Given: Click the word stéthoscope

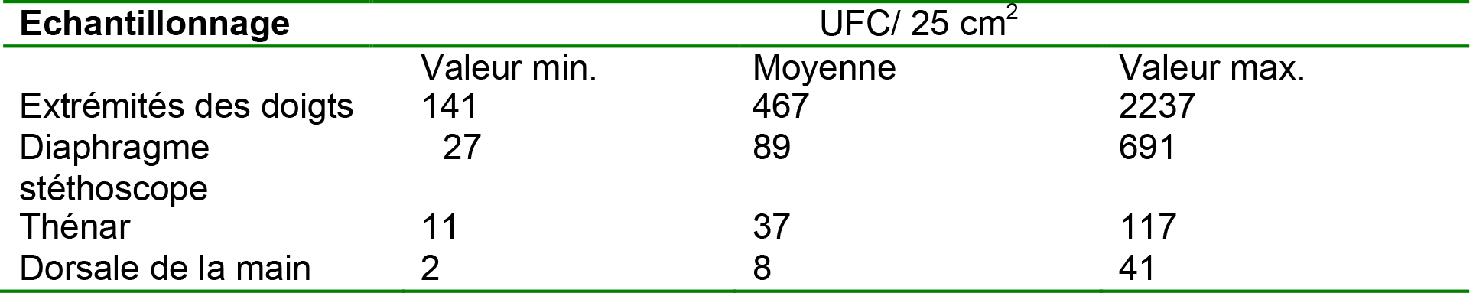Looking at the screenshot, I should coord(114,190).
